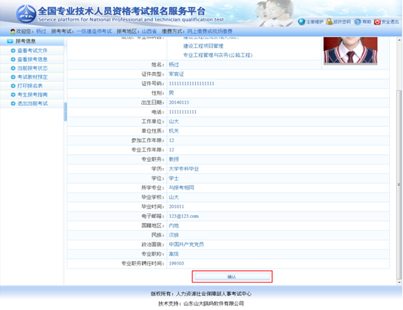Open 考生报考指南 in the sidebar
Viewport: 403px width, 310px height.
coord(33,94)
